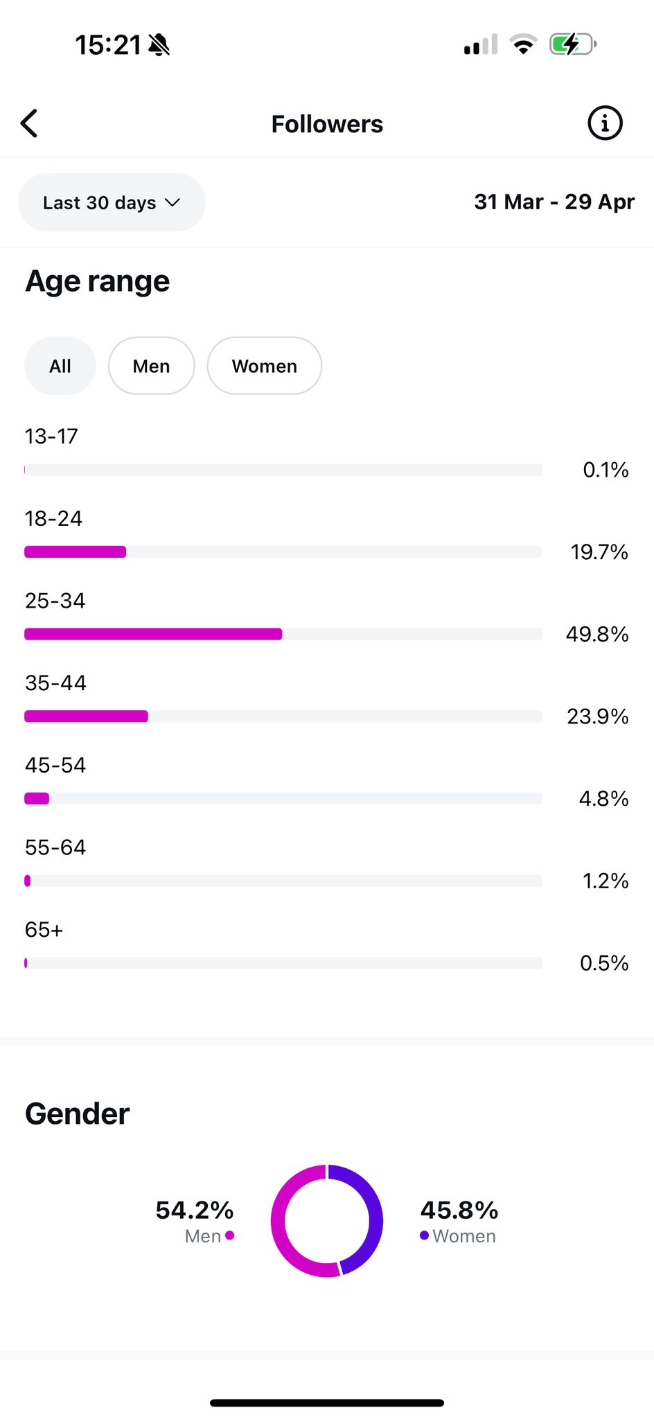Select the All age filter
654x1419 pixels.
click(x=60, y=366)
